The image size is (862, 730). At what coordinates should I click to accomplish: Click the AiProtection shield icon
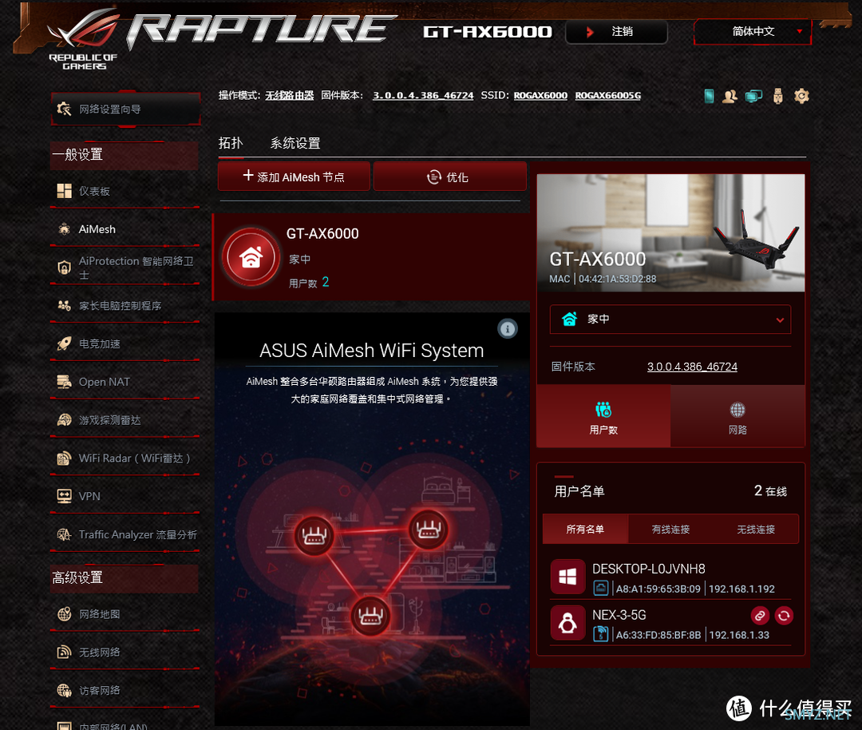click(65, 268)
